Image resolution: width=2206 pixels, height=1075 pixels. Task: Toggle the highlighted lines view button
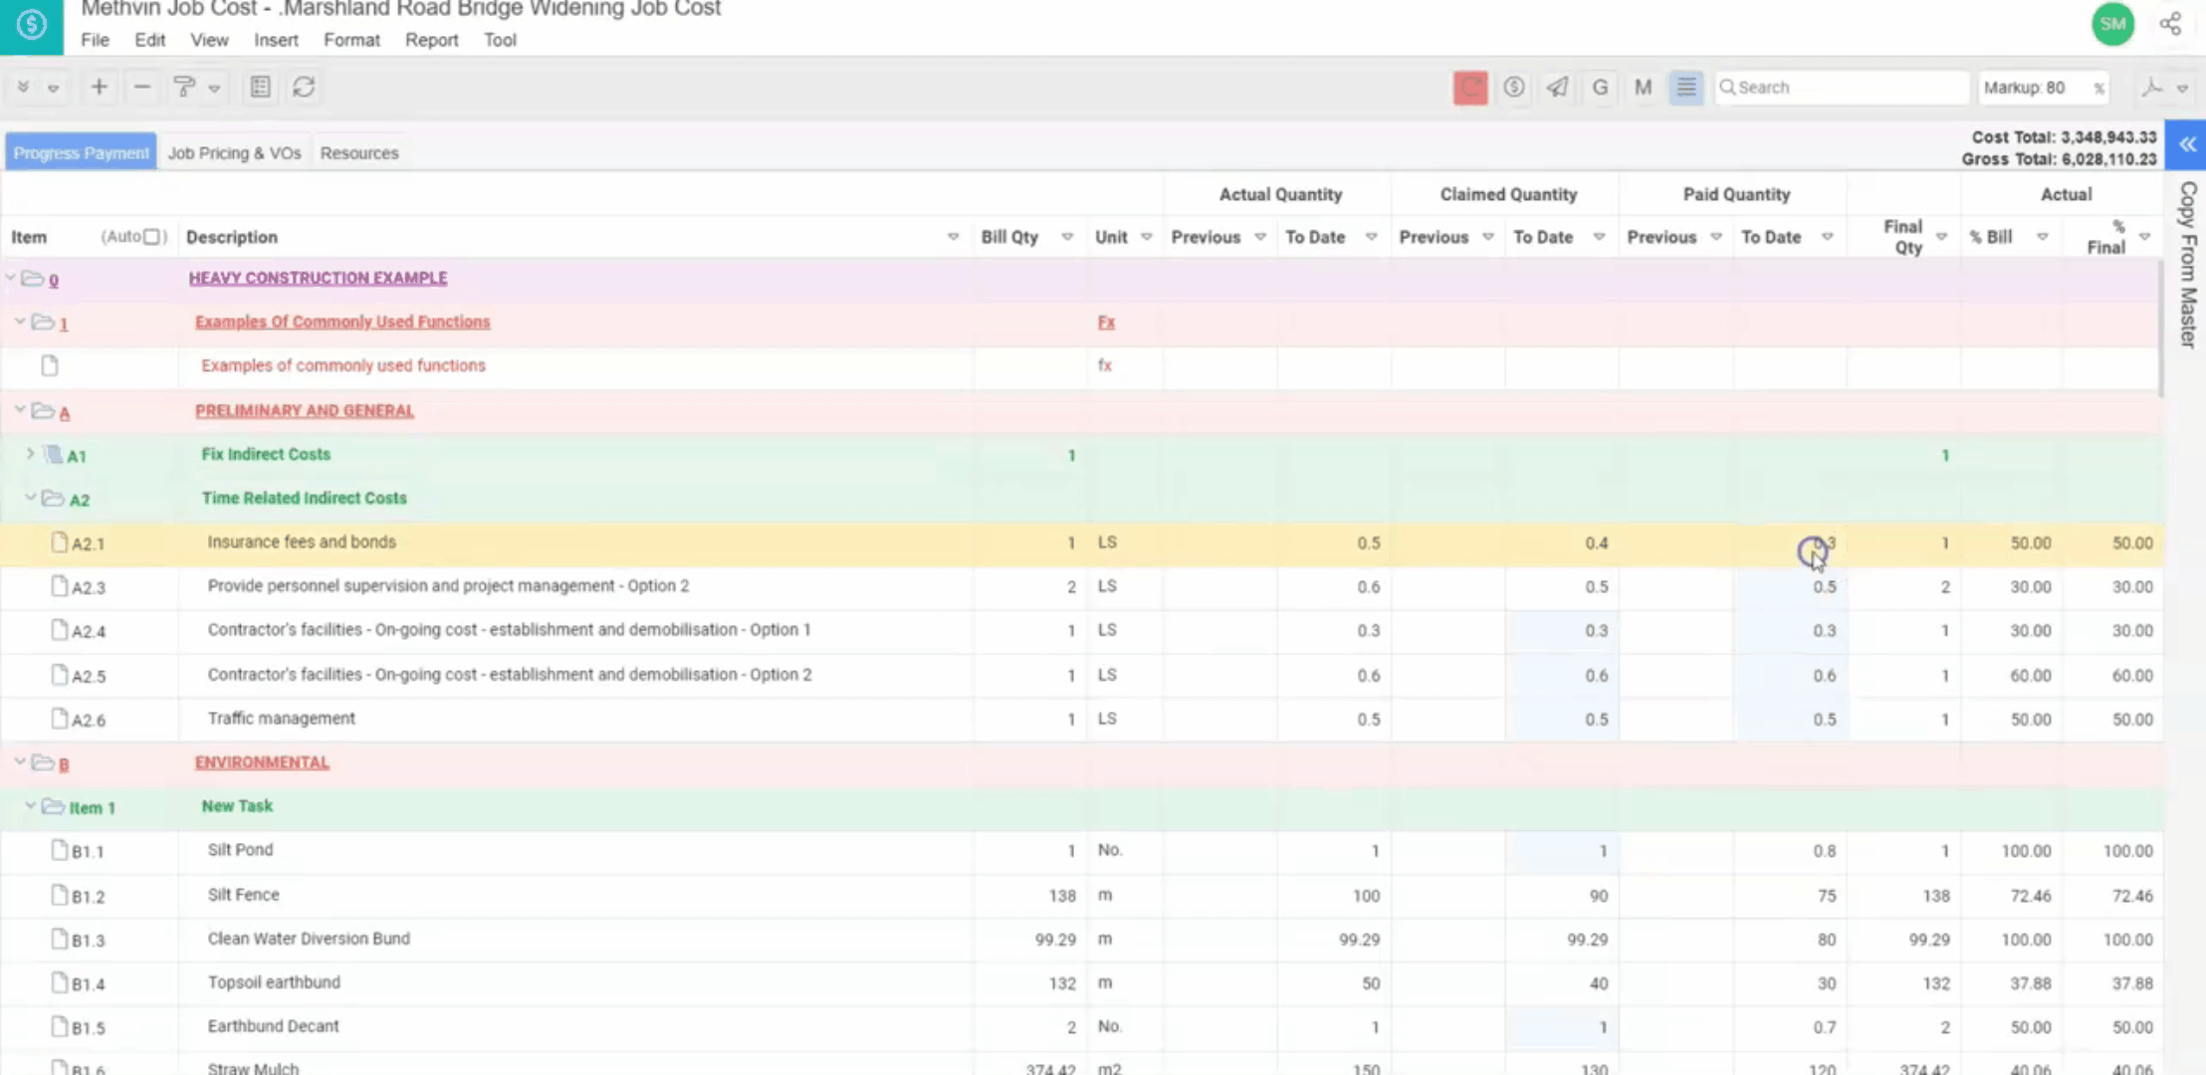click(x=1685, y=88)
